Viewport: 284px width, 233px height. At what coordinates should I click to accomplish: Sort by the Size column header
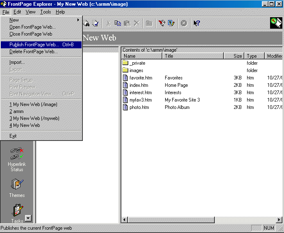coord(234,56)
